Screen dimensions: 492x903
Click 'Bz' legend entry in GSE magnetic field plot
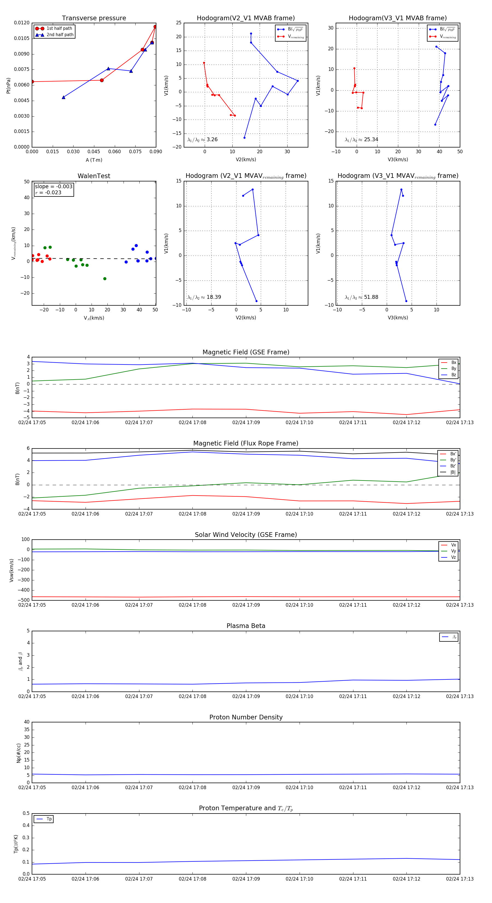(449, 375)
